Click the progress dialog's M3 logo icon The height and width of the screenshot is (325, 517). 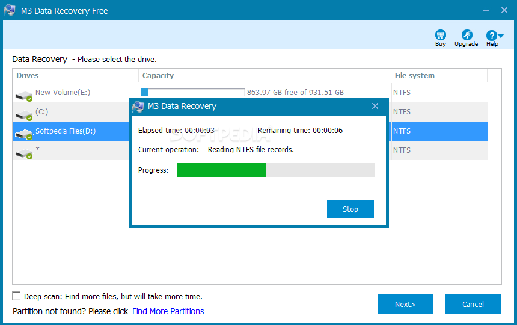coord(138,107)
